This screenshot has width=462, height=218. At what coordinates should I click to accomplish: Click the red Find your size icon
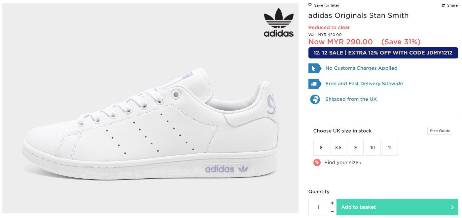[317, 163]
